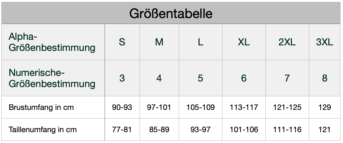The height and width of the screenshot is (143, 343).
Task: Select size M column header
Action: (x=159, y=42)
